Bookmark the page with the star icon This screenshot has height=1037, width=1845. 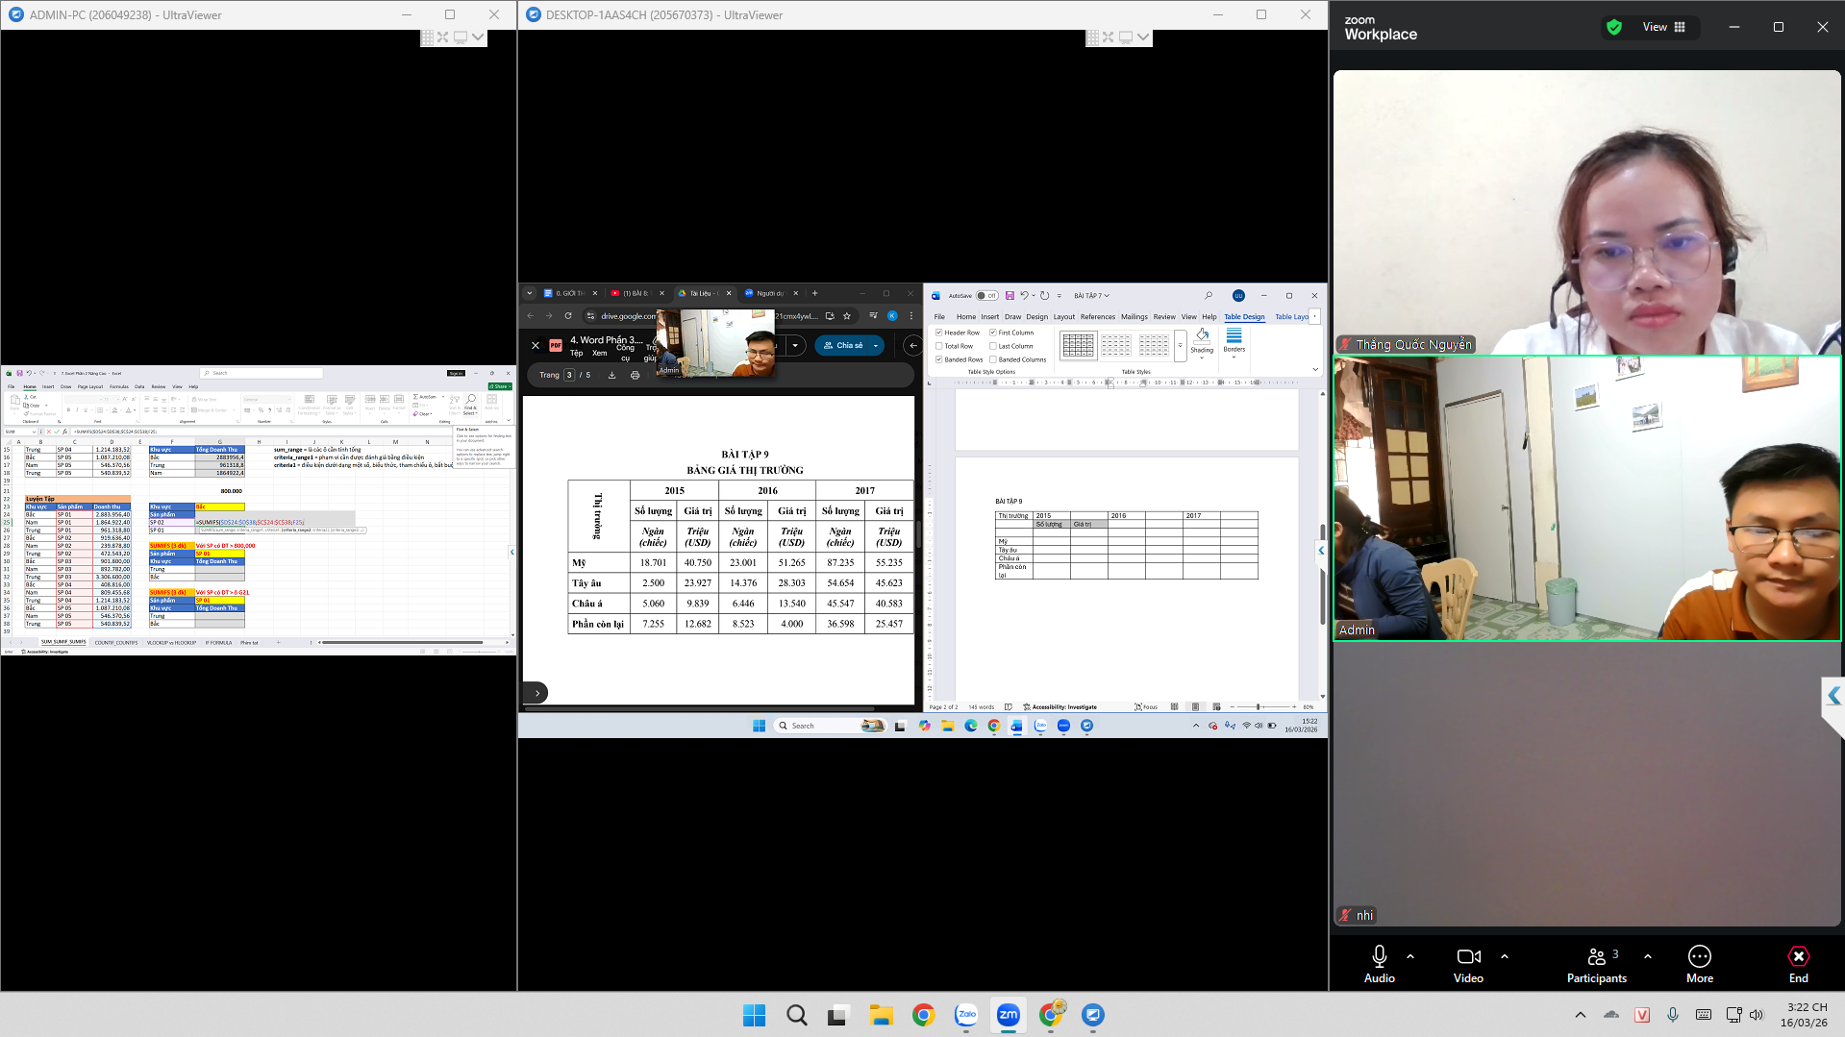[847, 316]
